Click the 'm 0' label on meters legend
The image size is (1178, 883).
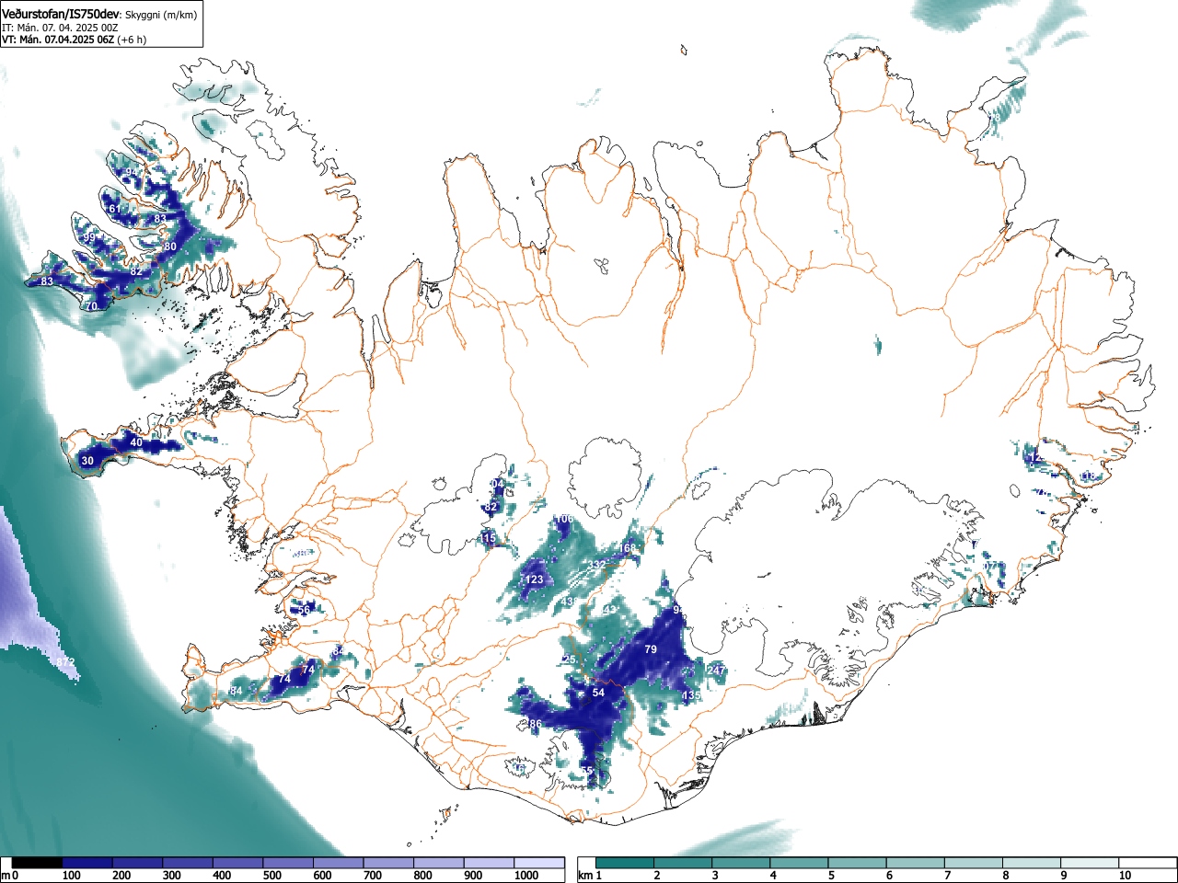click(x=10, y=876)
